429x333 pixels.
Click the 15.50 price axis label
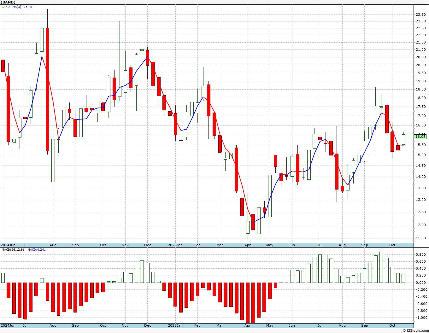click(420, 145)
